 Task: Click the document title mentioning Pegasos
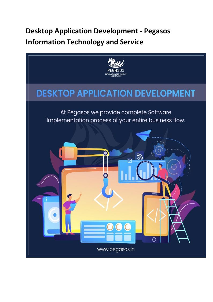pos(98,36)
